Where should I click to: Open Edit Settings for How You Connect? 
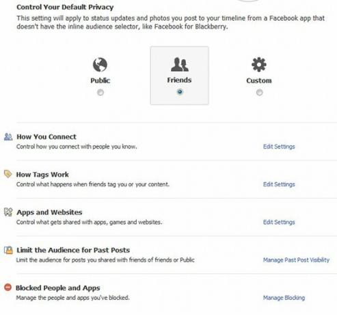[x=279, y=147]
